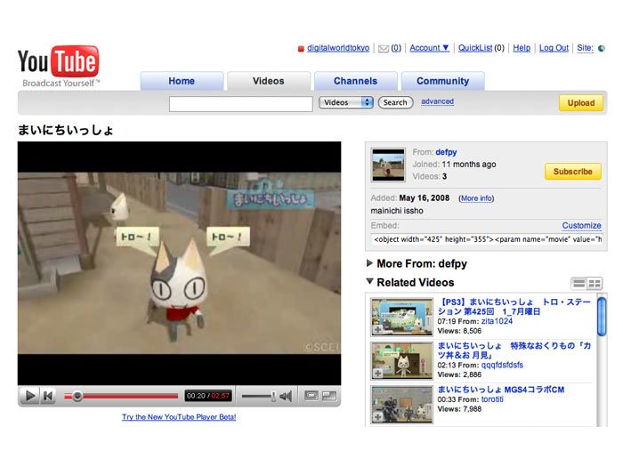Screen dimensions: 623x467
Task: Open the Channels tab
Action: (x=356, y=81)
